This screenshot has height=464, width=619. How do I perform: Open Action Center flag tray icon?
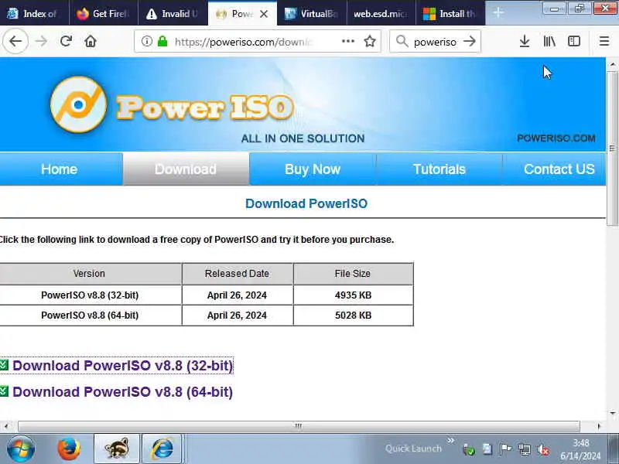(x=505, y=449)
